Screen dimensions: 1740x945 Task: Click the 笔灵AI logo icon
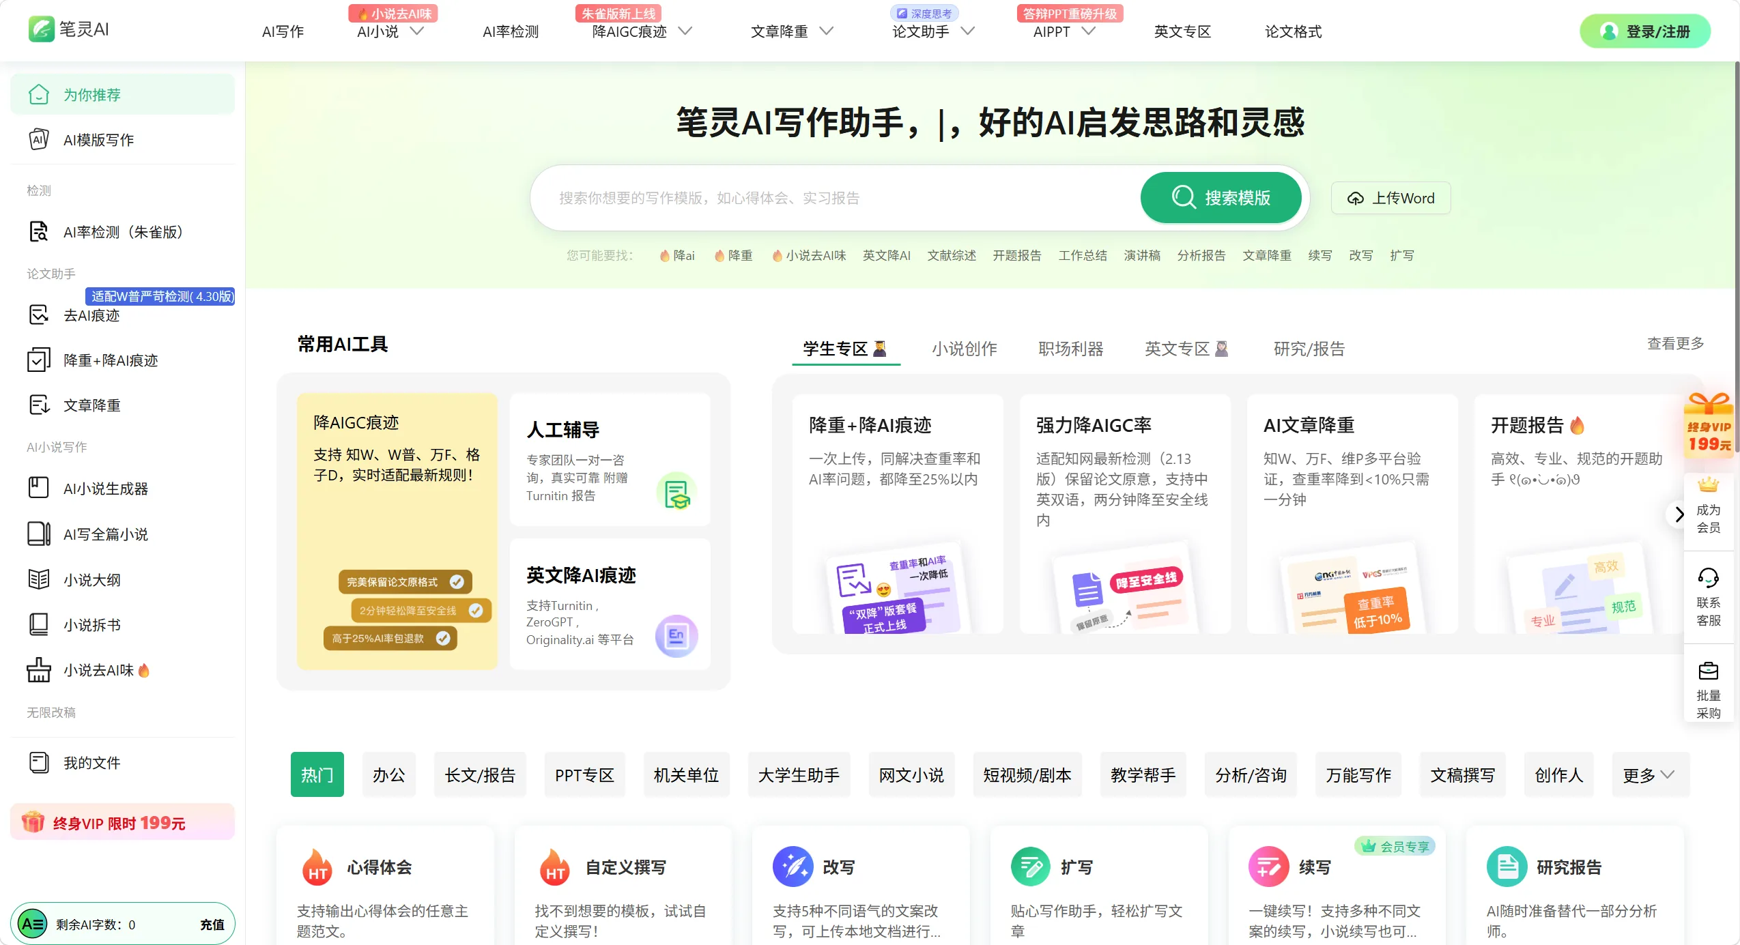pyautogui.click(x=41, y=29)
